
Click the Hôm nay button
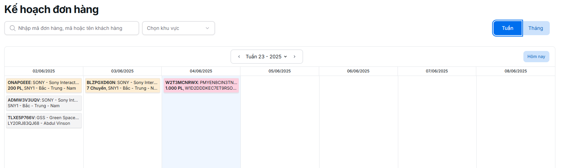tap(536, 57)
